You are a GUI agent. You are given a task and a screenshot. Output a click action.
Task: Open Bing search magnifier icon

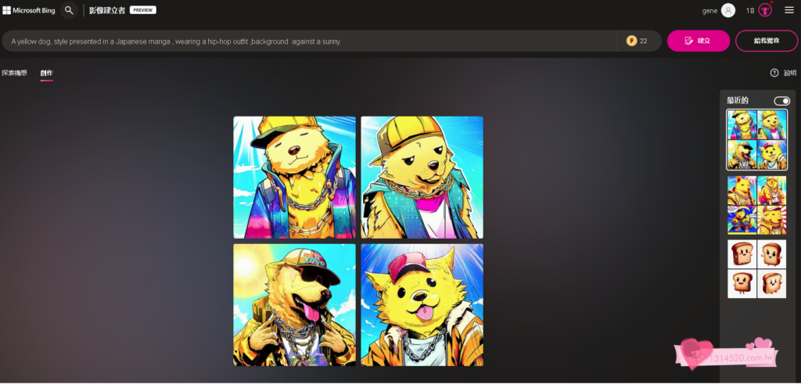point(69,10)
